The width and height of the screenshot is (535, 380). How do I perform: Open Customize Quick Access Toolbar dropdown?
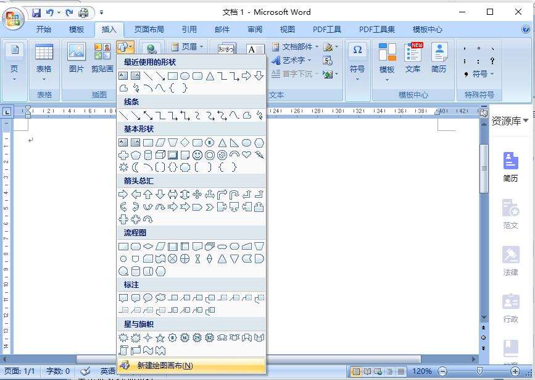click(101, 13)
